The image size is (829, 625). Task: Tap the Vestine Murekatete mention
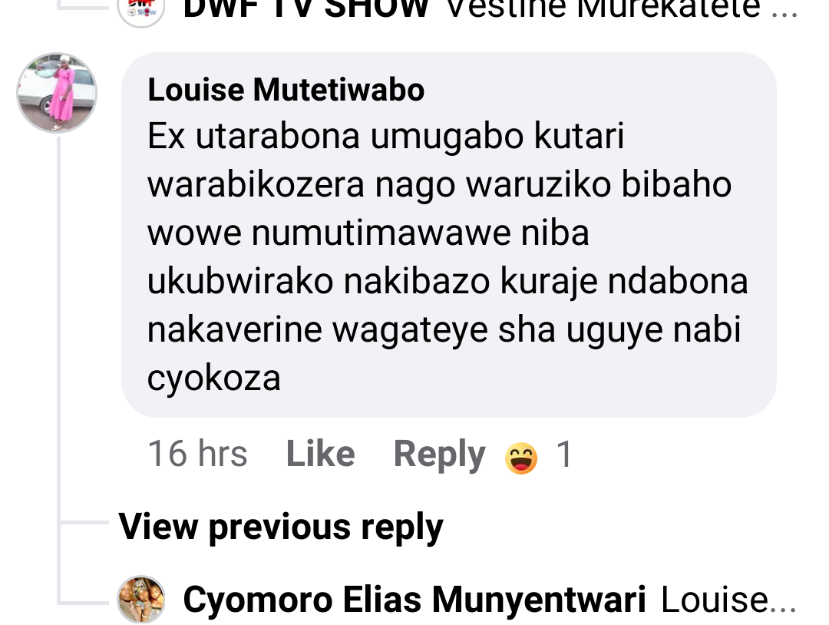(603, 9)
